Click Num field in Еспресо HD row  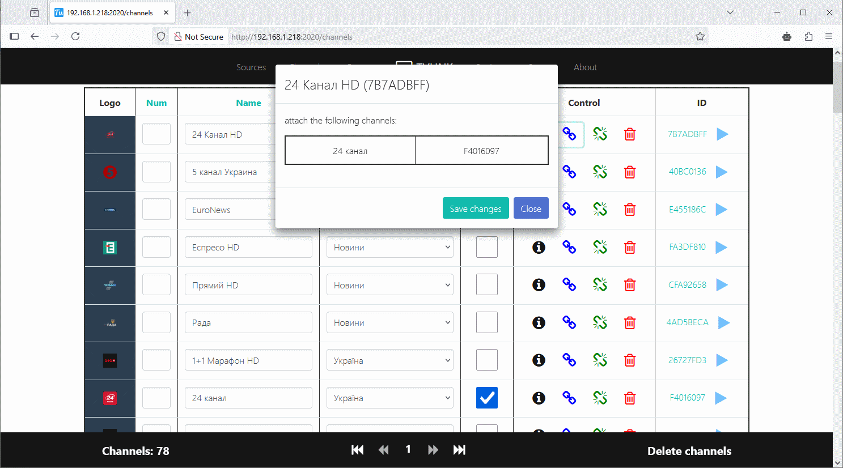156,247
